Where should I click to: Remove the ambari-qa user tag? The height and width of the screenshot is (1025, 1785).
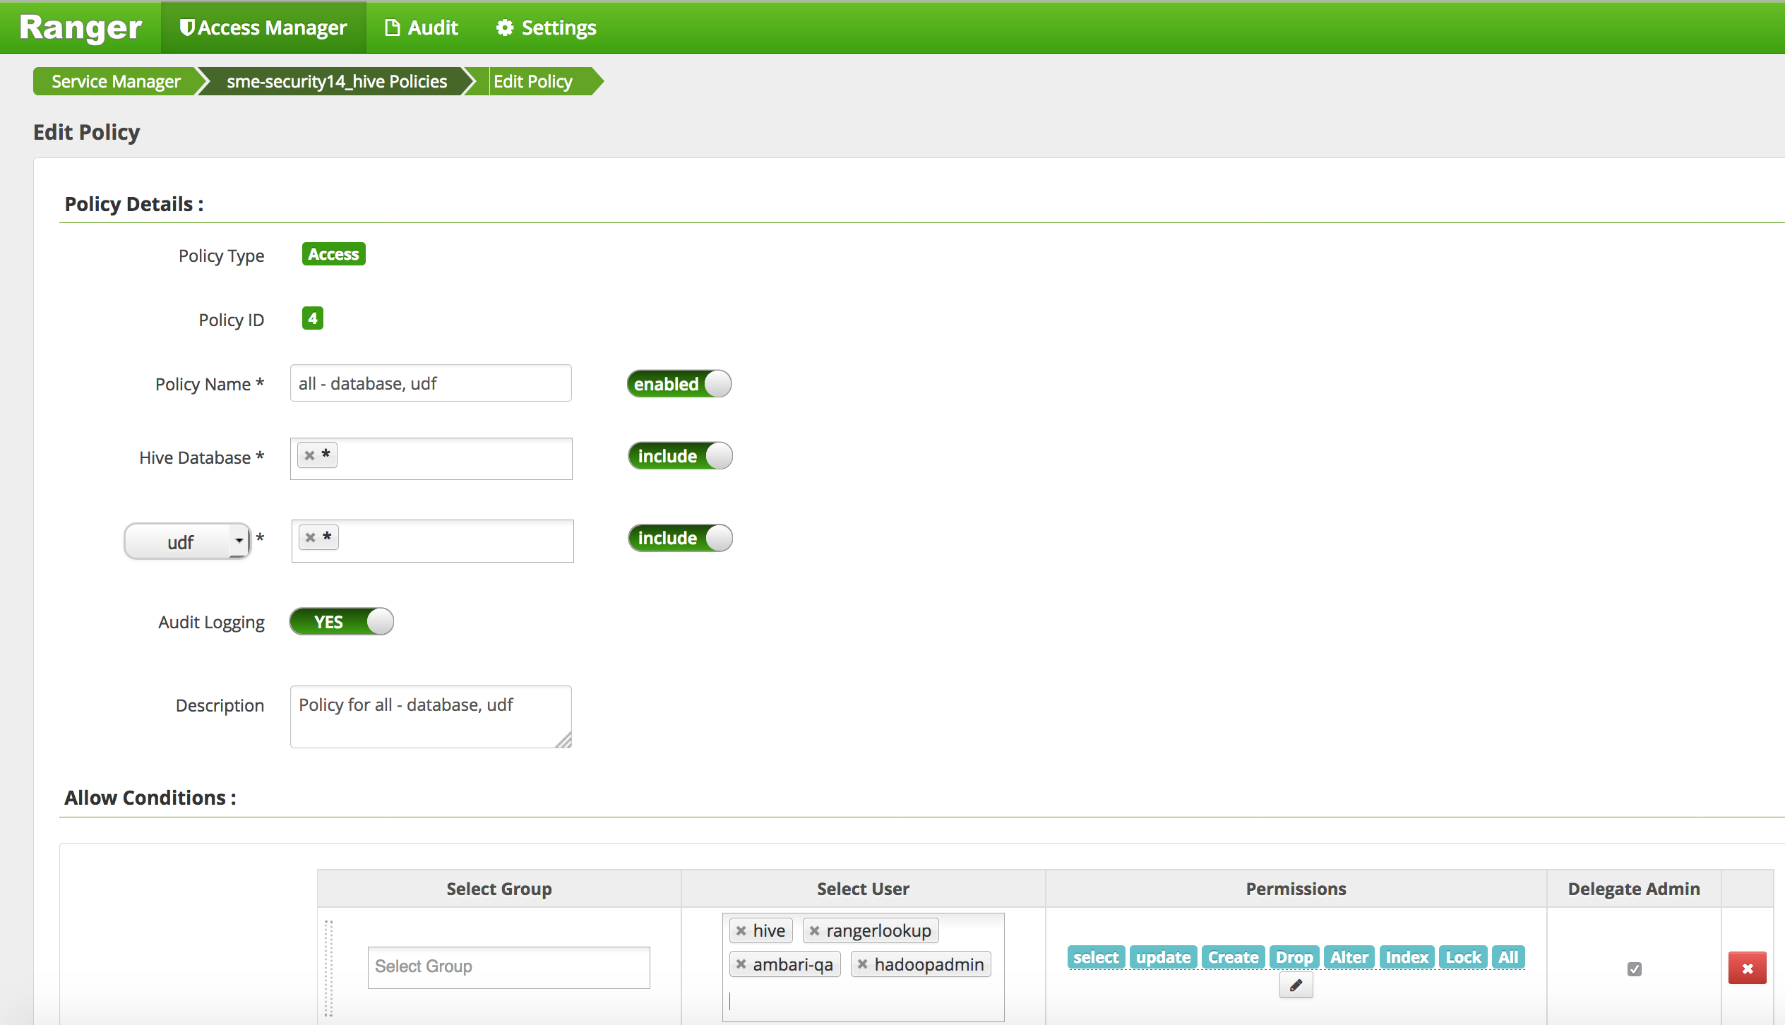[741, 964]
